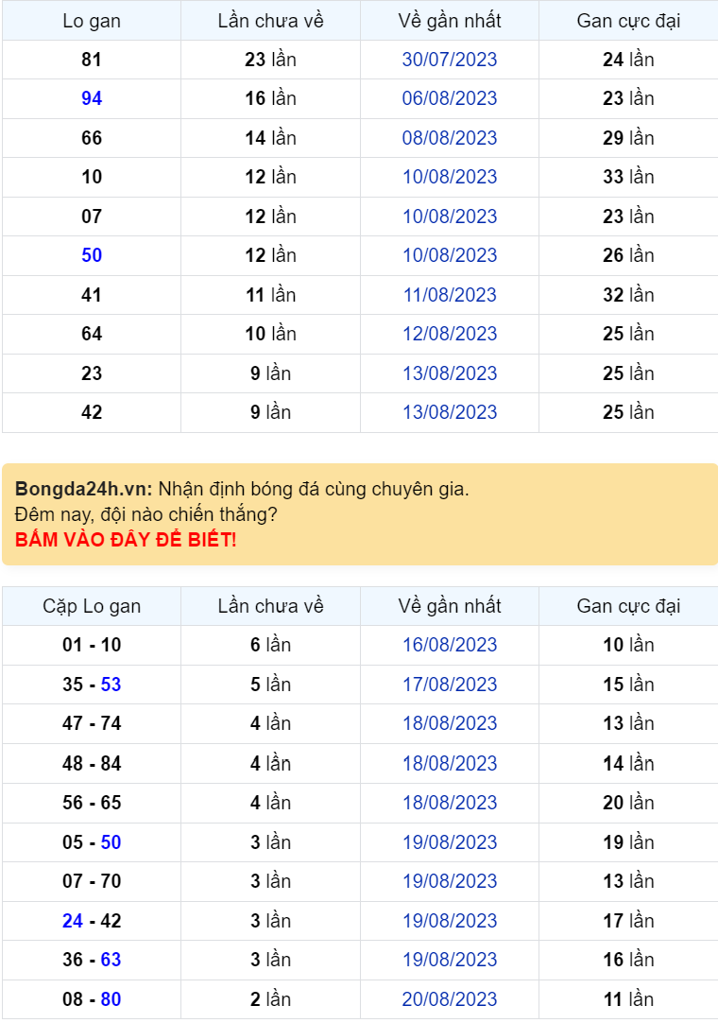Click the blue number 94
The width and height of the screenshot is (718, 1023).
92,98
